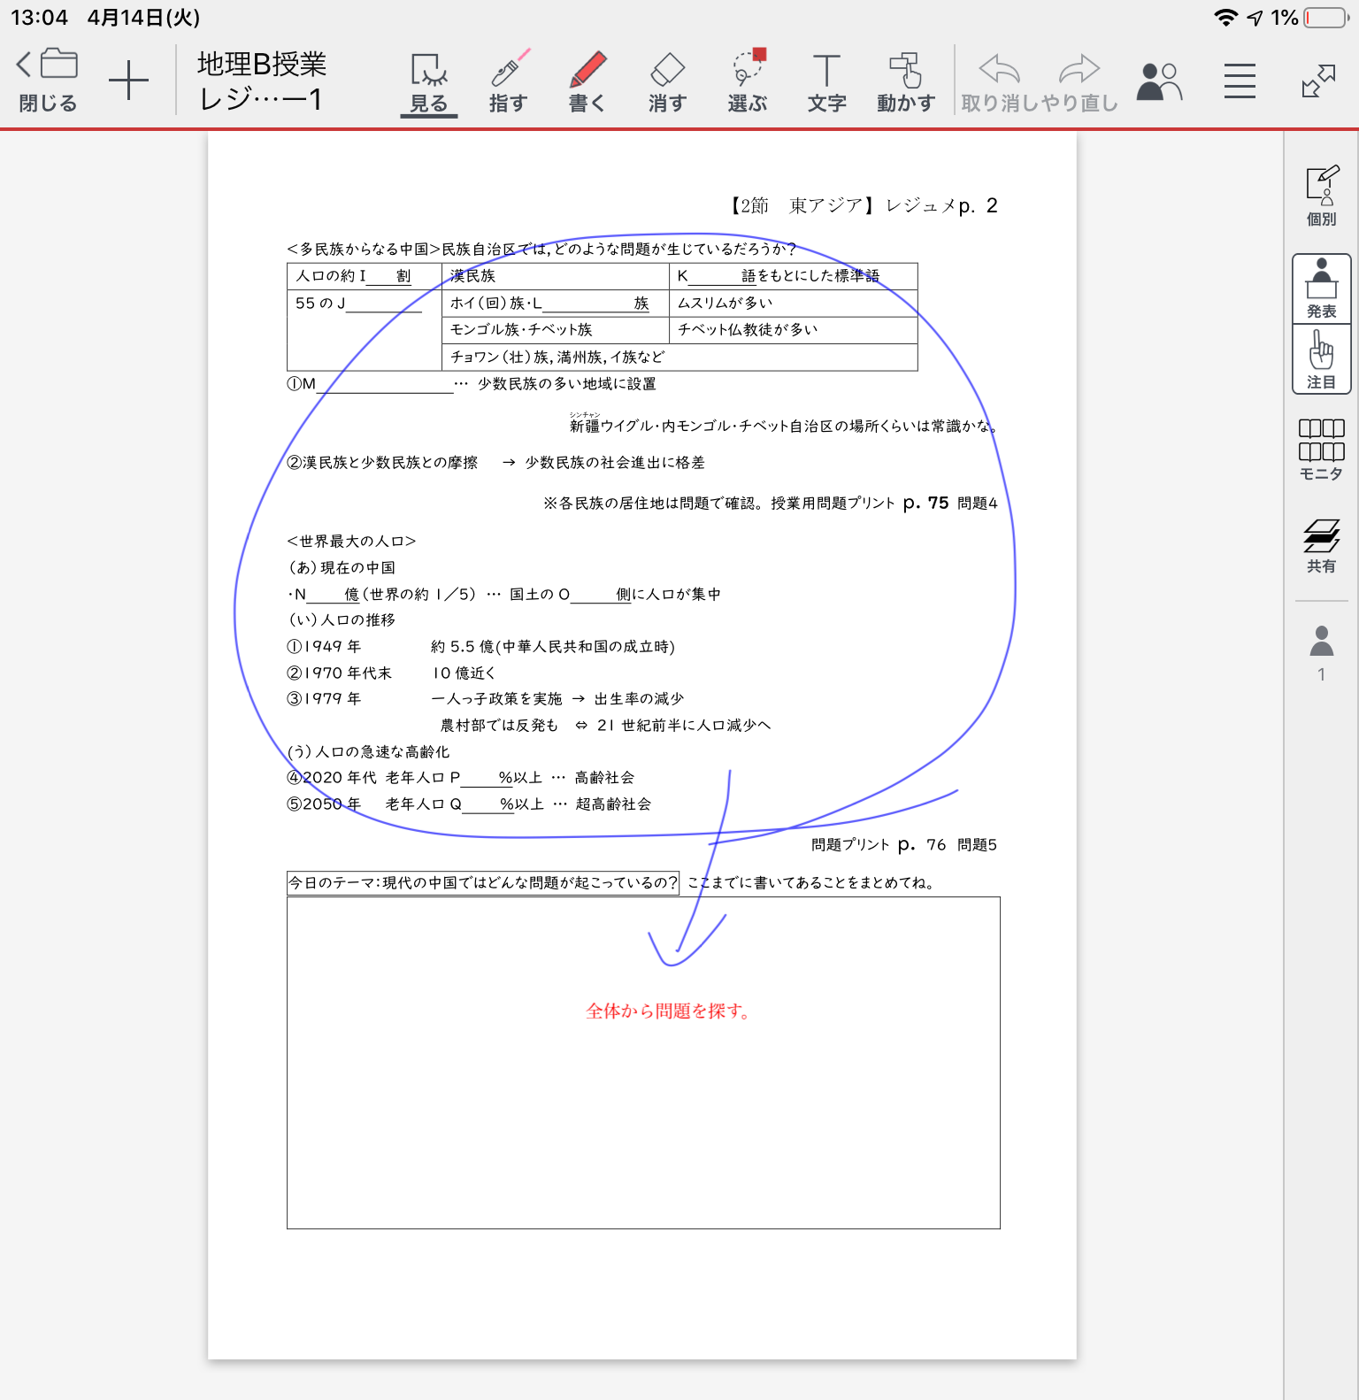
Task: Select the 消す eraser tool
Action: pos(667,81)
